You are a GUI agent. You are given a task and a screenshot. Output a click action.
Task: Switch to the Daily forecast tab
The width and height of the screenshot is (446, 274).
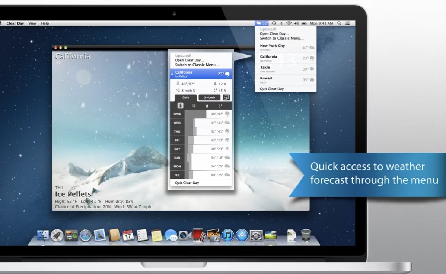[x=185, y=98]
